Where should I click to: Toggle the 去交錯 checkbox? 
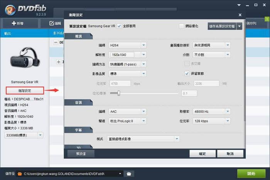click(187, 64)
